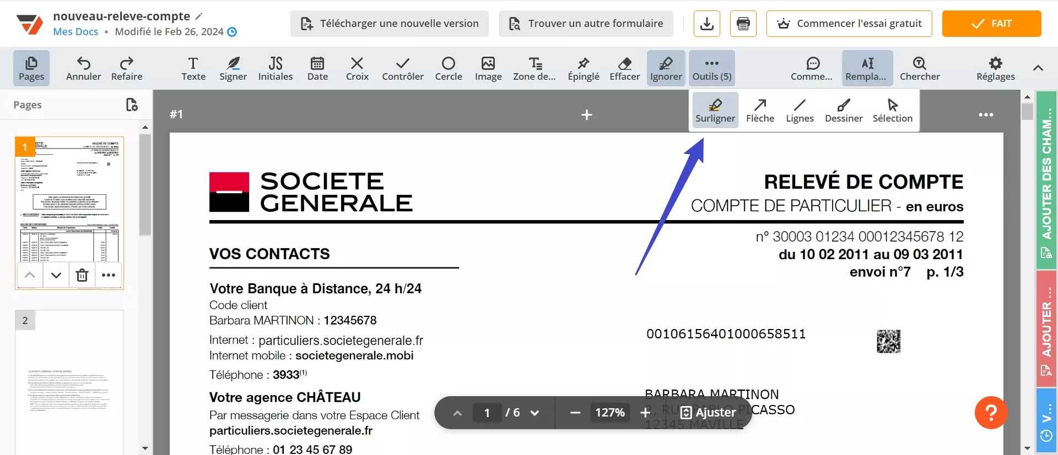Open the blue versions side tab
Viewport: 1058px width, 455px height.
coord(1046,421)
